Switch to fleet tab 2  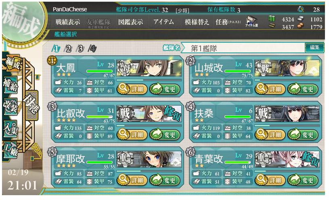(x=68, y=49)
